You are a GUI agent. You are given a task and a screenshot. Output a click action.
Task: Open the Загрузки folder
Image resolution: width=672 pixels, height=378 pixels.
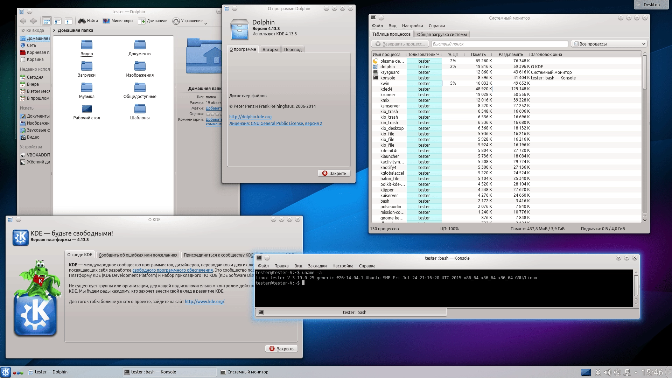[86, 69]
